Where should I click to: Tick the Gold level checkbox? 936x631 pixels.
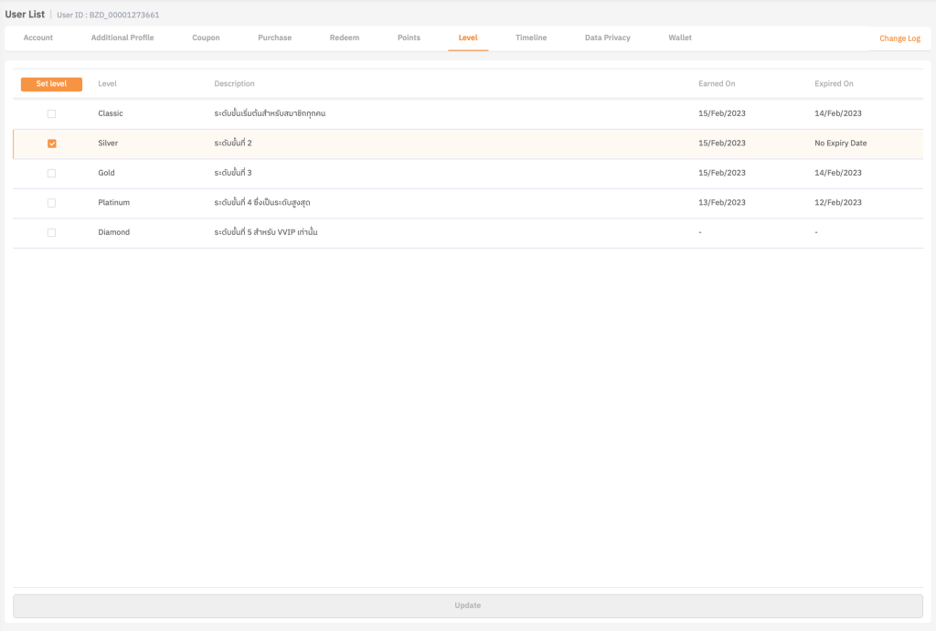point(51,173)
